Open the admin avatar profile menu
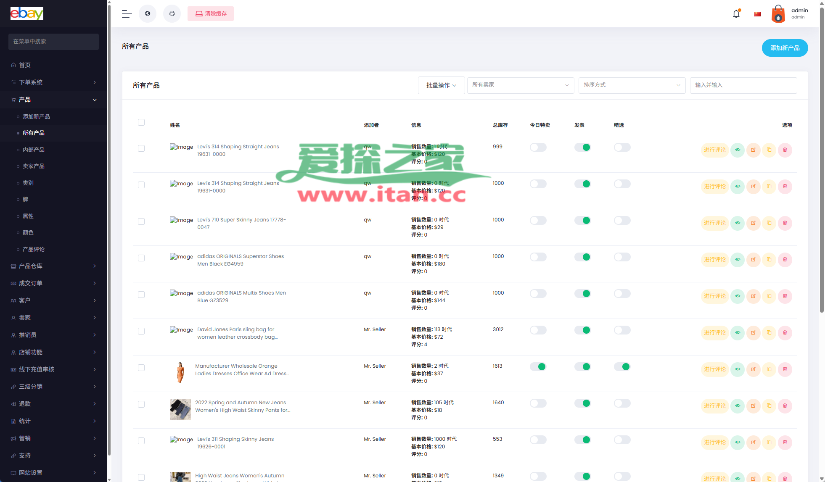Screen dimensions: 825x482 790,14
